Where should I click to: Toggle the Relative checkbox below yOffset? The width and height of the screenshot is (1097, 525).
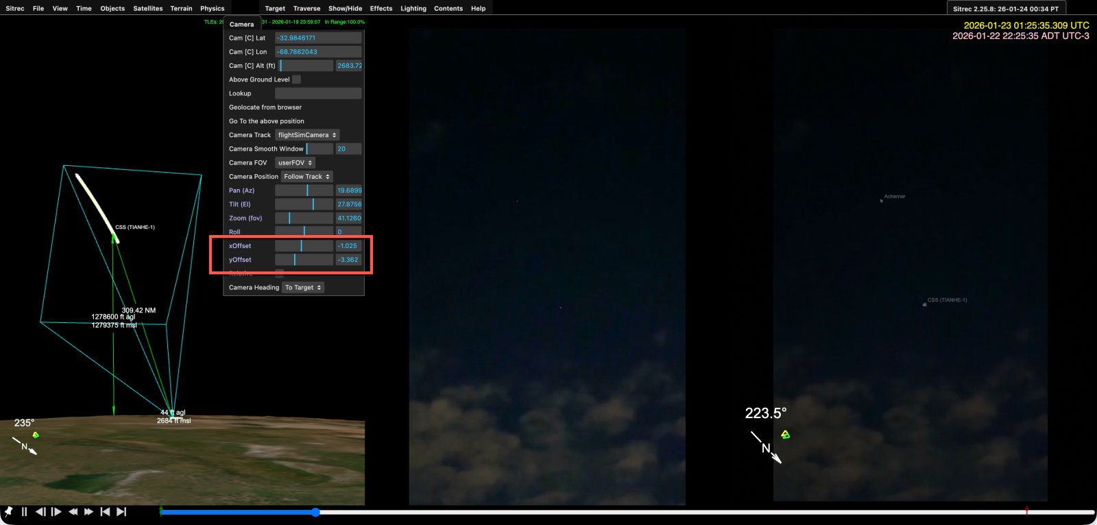(279, 273)
